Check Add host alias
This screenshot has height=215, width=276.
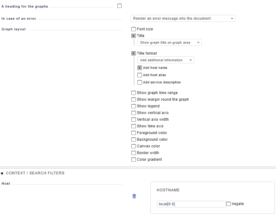140,75
